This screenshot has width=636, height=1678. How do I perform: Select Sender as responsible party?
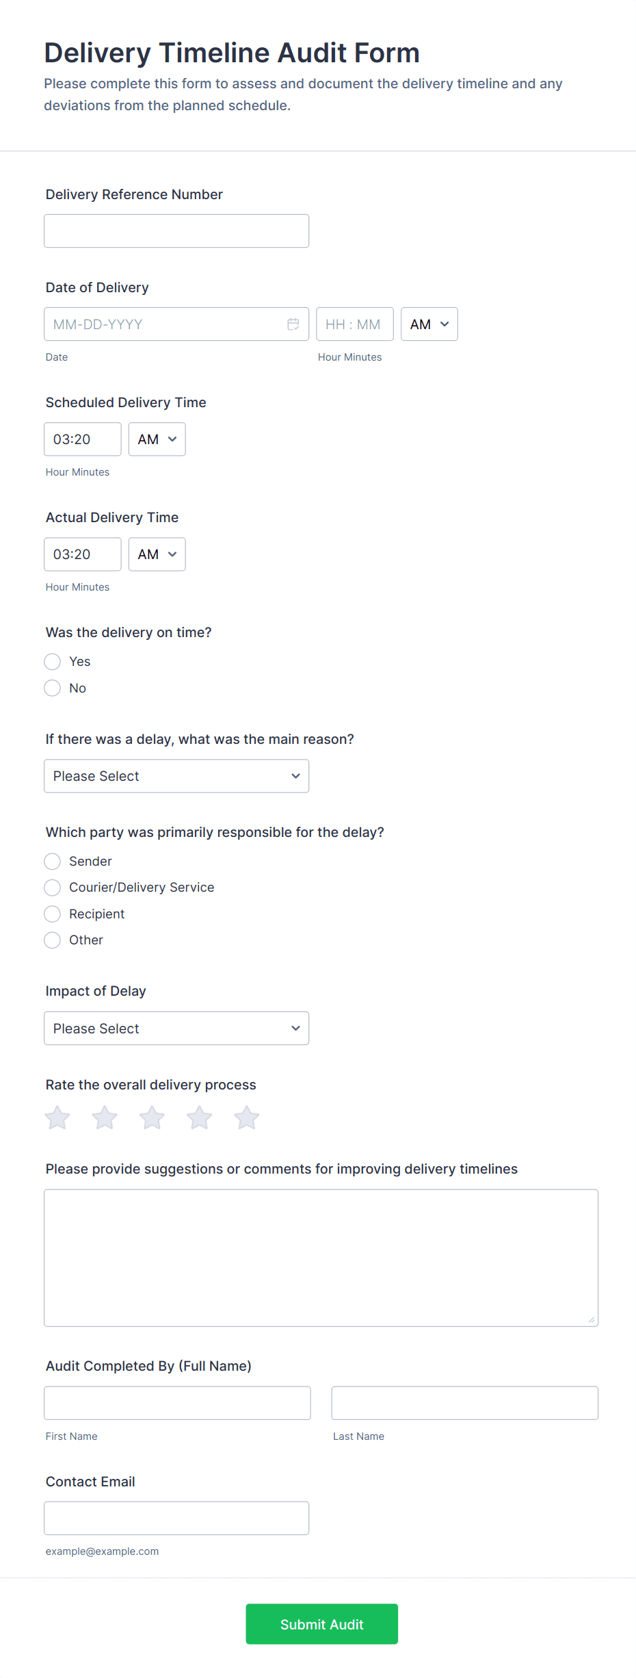point(53,862)
